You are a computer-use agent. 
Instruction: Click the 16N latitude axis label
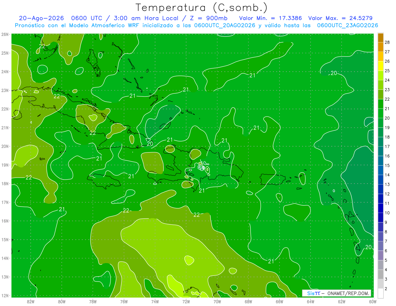point(5,221)
